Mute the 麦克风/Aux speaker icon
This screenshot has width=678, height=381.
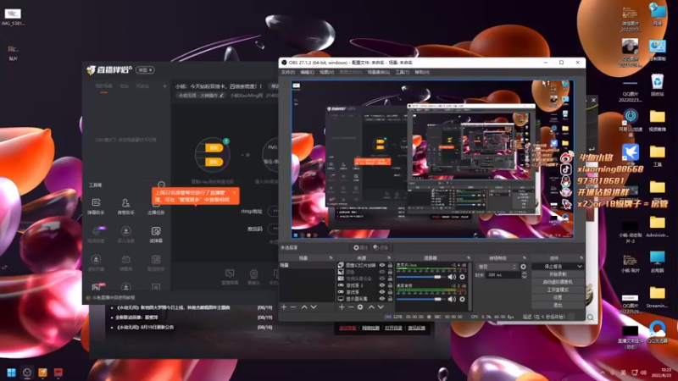coord(452,277)
